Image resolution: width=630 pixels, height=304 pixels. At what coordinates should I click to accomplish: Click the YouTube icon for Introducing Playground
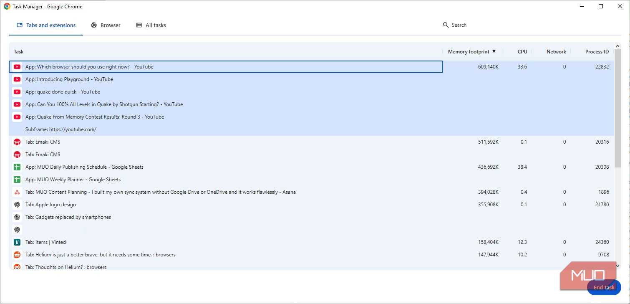[x=17, y=79]
